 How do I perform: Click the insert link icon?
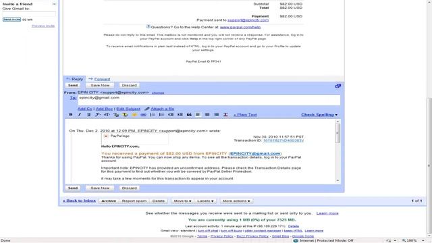[143, 115]
